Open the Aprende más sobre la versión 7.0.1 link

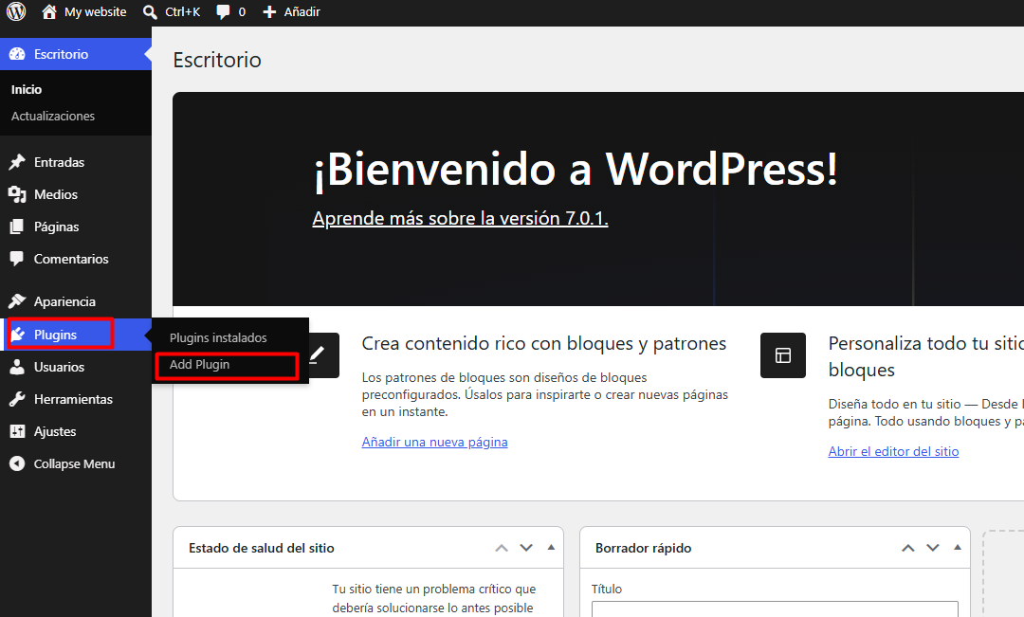(x=461, y=218)
